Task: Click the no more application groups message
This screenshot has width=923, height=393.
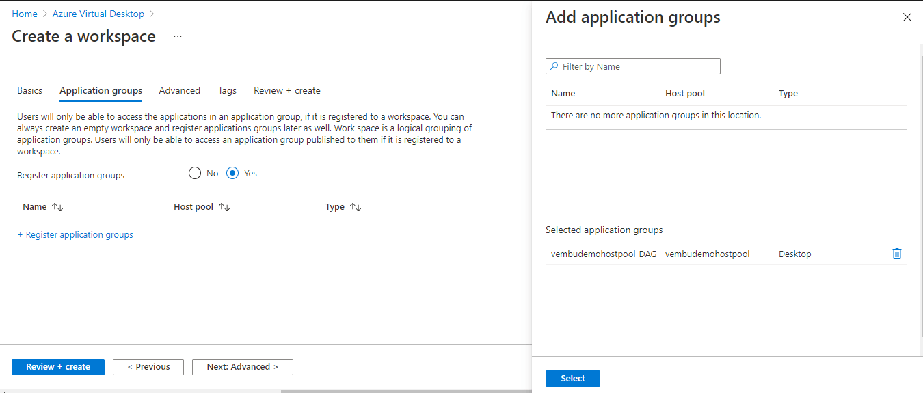Action: click(x=656, y=115)
